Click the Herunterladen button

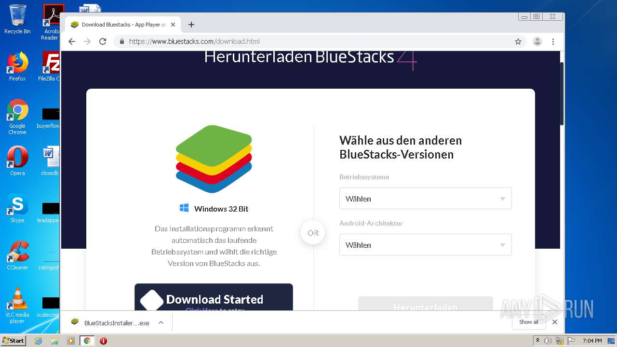(x=425, y=304)
